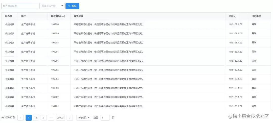The width and height of the screenshot is (273, 123).
Task: Select response time cell 199987
Action: point(55,52)
